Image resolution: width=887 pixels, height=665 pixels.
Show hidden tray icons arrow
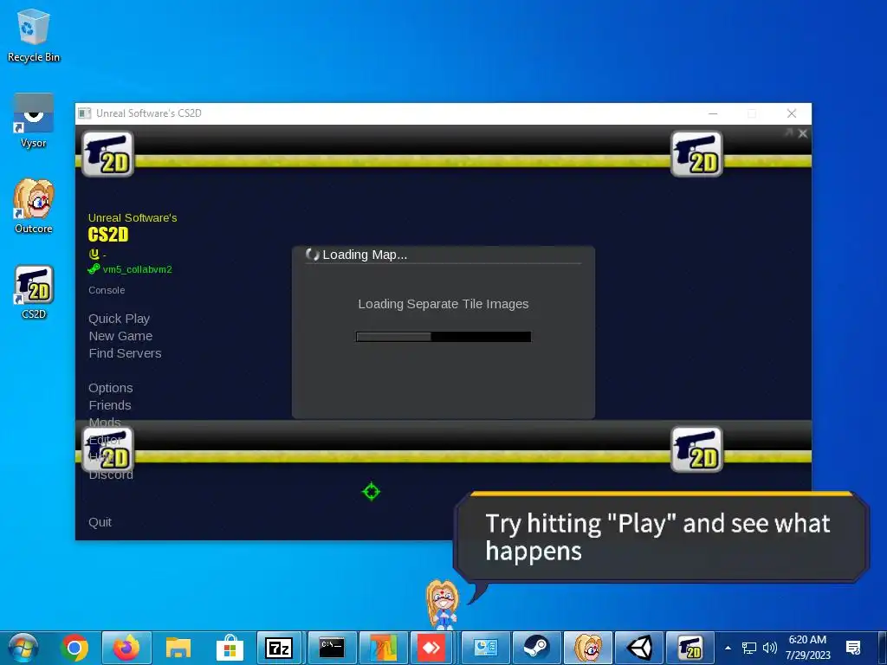click(x=728, y=648)
